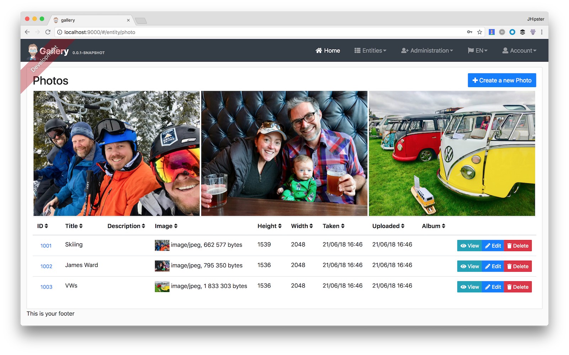Image resolution: width=569 pixels, height=355 pixels.
Task: Click Create a new Photo button
Action: pyautogui.click(x=501, y=80)
